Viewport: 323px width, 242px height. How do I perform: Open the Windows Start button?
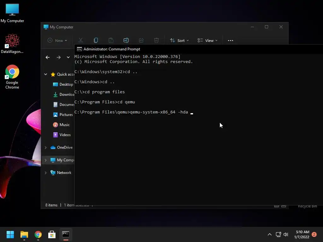point(10,234)
